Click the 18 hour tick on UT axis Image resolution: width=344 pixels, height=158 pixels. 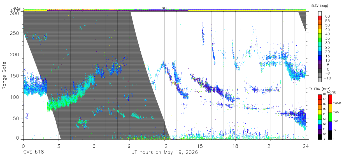(235, 146)
